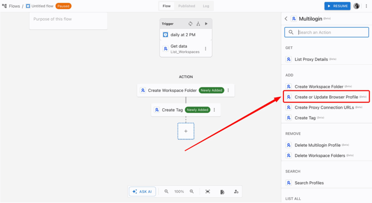Click the Create Workspace Folder step icon

point(143,90)
